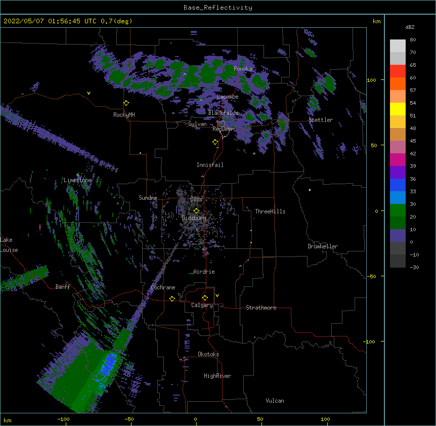Select the indigo 10-0 dBZ legend swatch

point(398,236)
